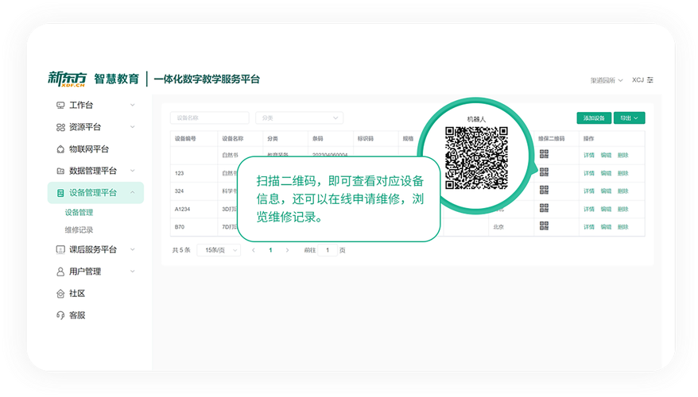Focus the 设备名称 search input field
Screen dimensions: 698x397
(x=209, y=118)
